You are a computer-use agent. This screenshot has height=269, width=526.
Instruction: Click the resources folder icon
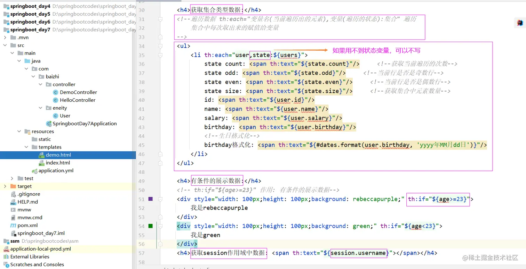click(x=27, y=132)
